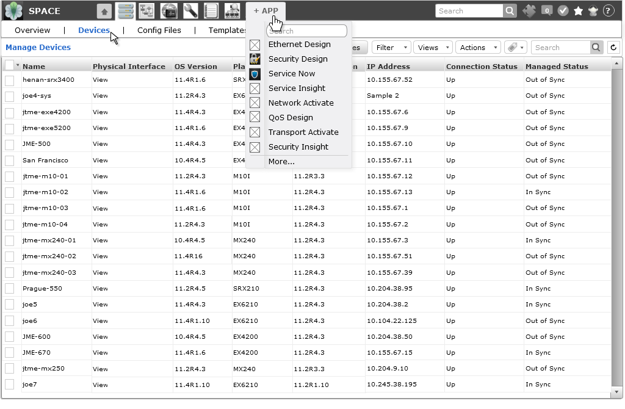The image size is (625, 409).
Task: Open the Actions dropdown
Action: click(x=478, y=48)
